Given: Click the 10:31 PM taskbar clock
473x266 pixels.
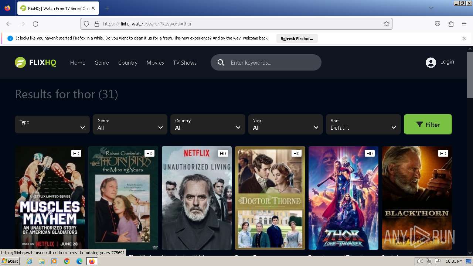Looking at the screenshot, I should pos(454,261).
